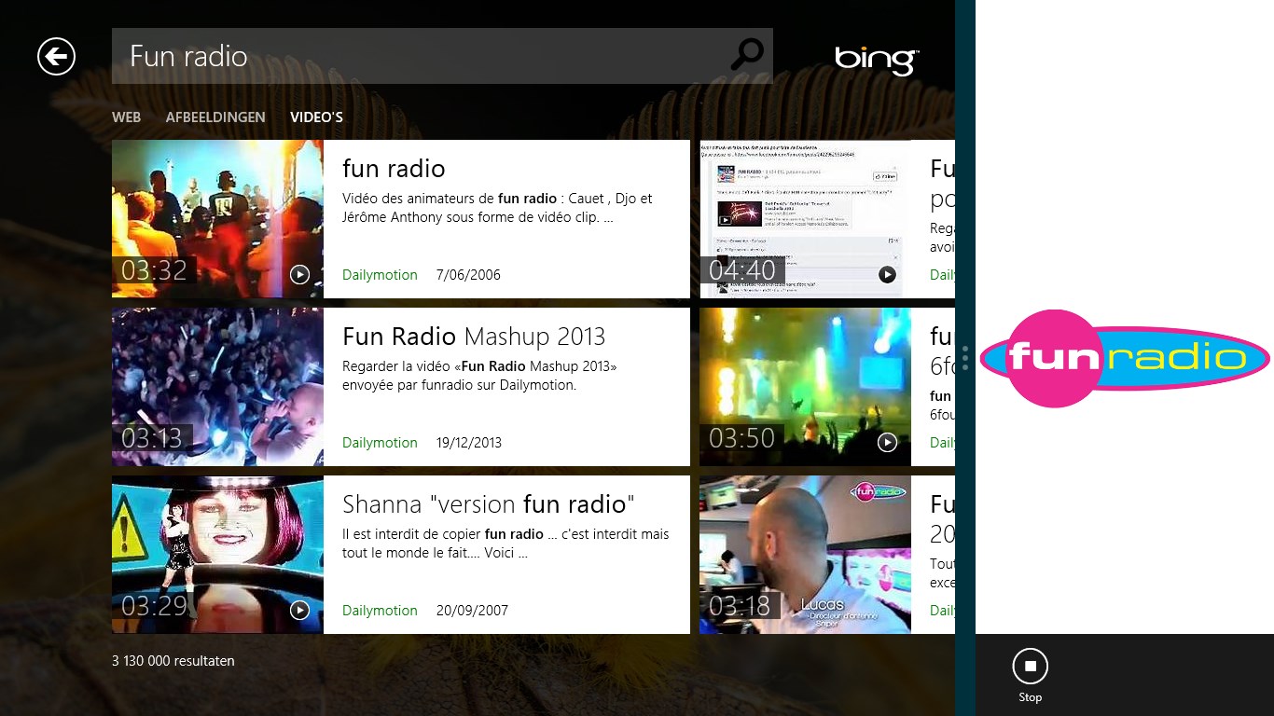Click the fun radio logo image

[x=1125, y=359]
